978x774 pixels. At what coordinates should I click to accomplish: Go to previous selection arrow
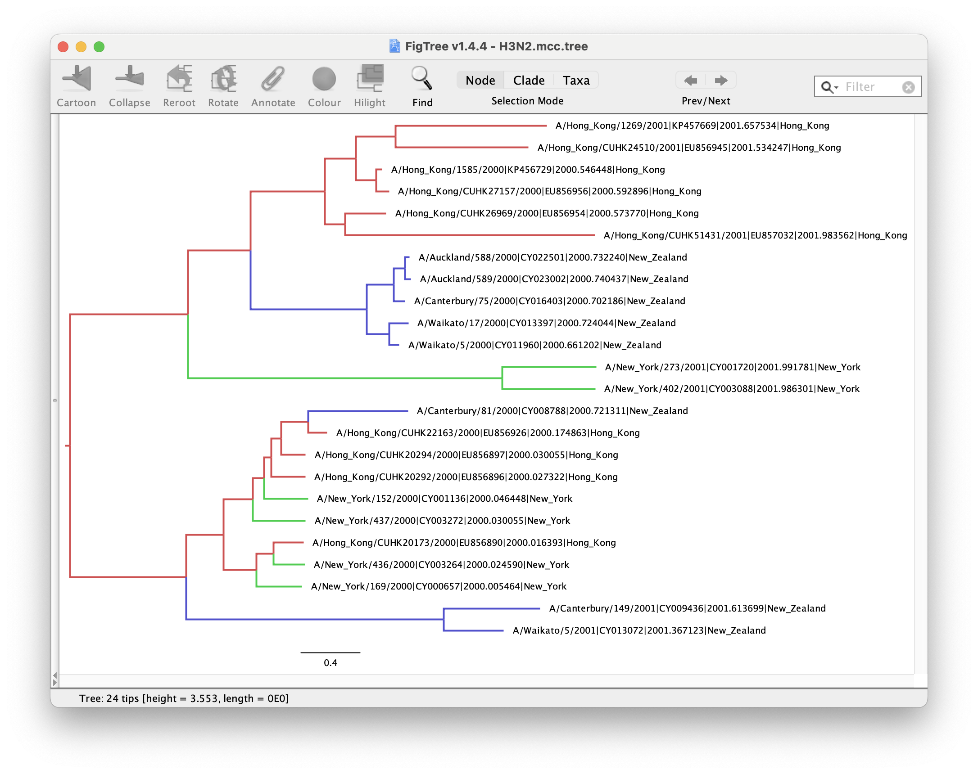tap(691, 81)
